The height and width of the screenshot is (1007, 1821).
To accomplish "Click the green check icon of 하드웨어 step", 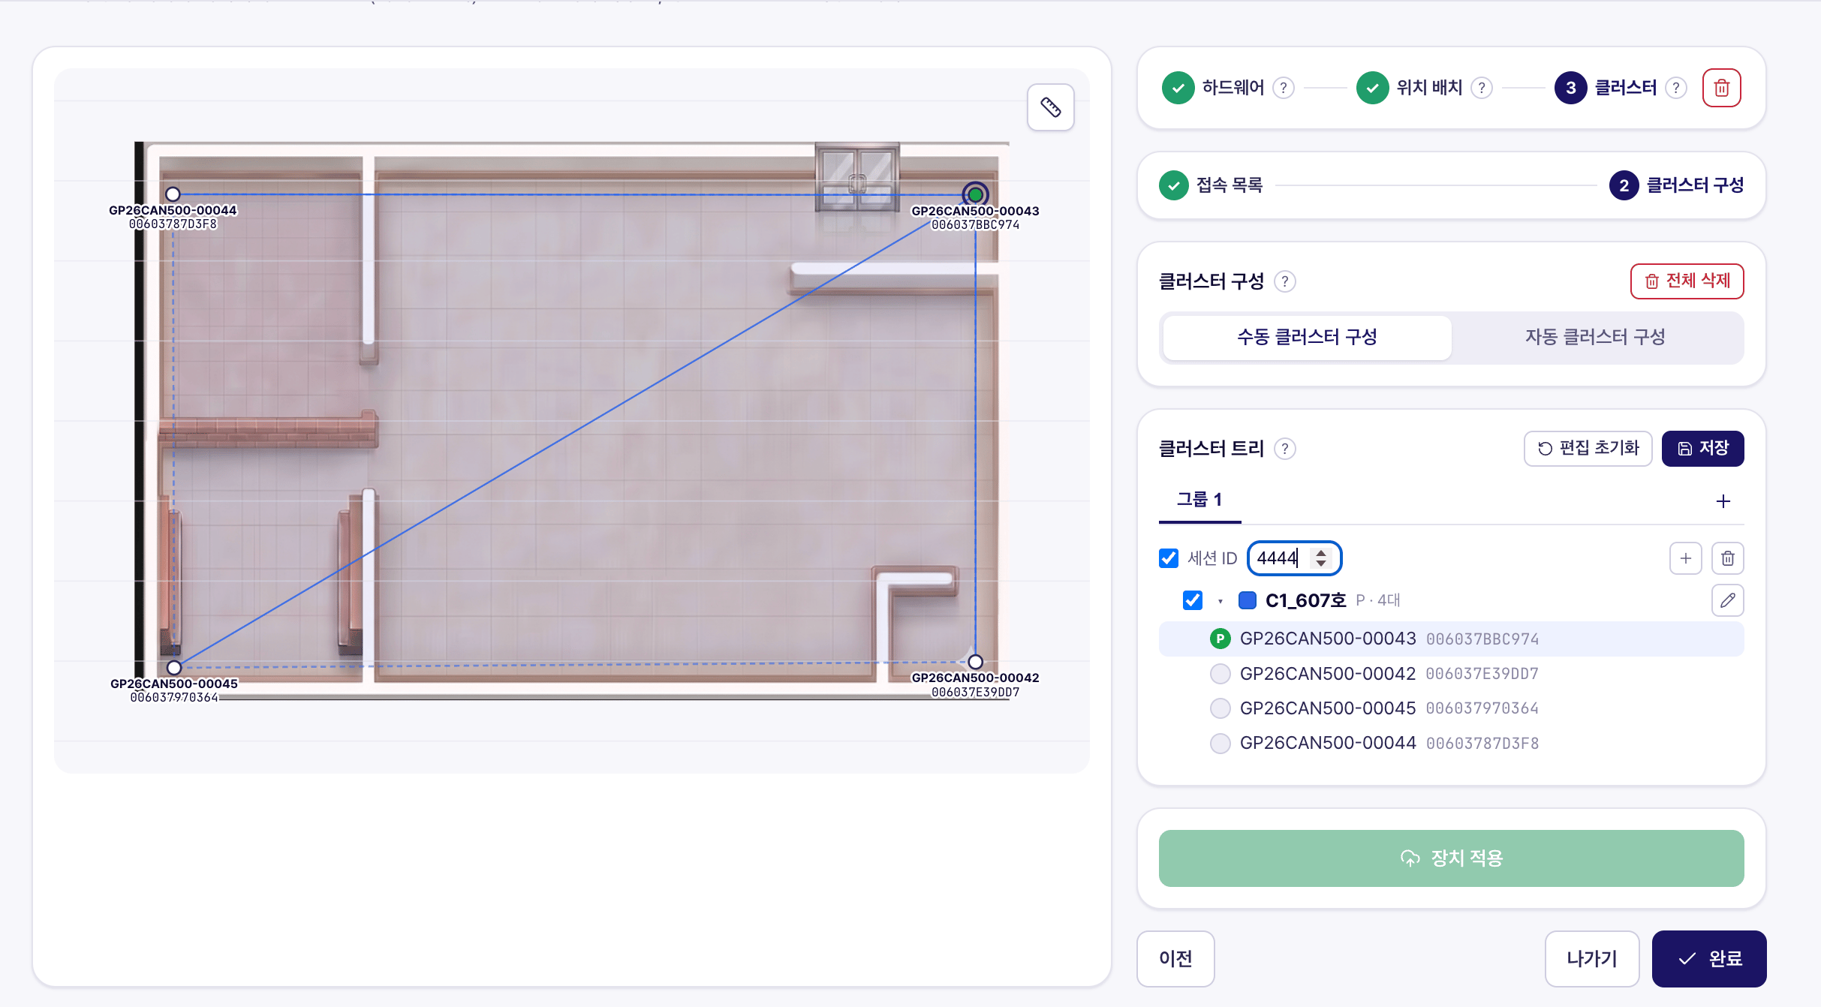I will 1178,88.
